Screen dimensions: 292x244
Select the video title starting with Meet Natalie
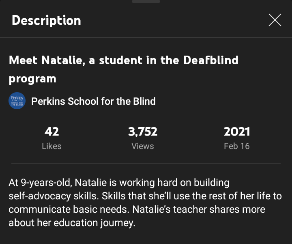(123, 60)
